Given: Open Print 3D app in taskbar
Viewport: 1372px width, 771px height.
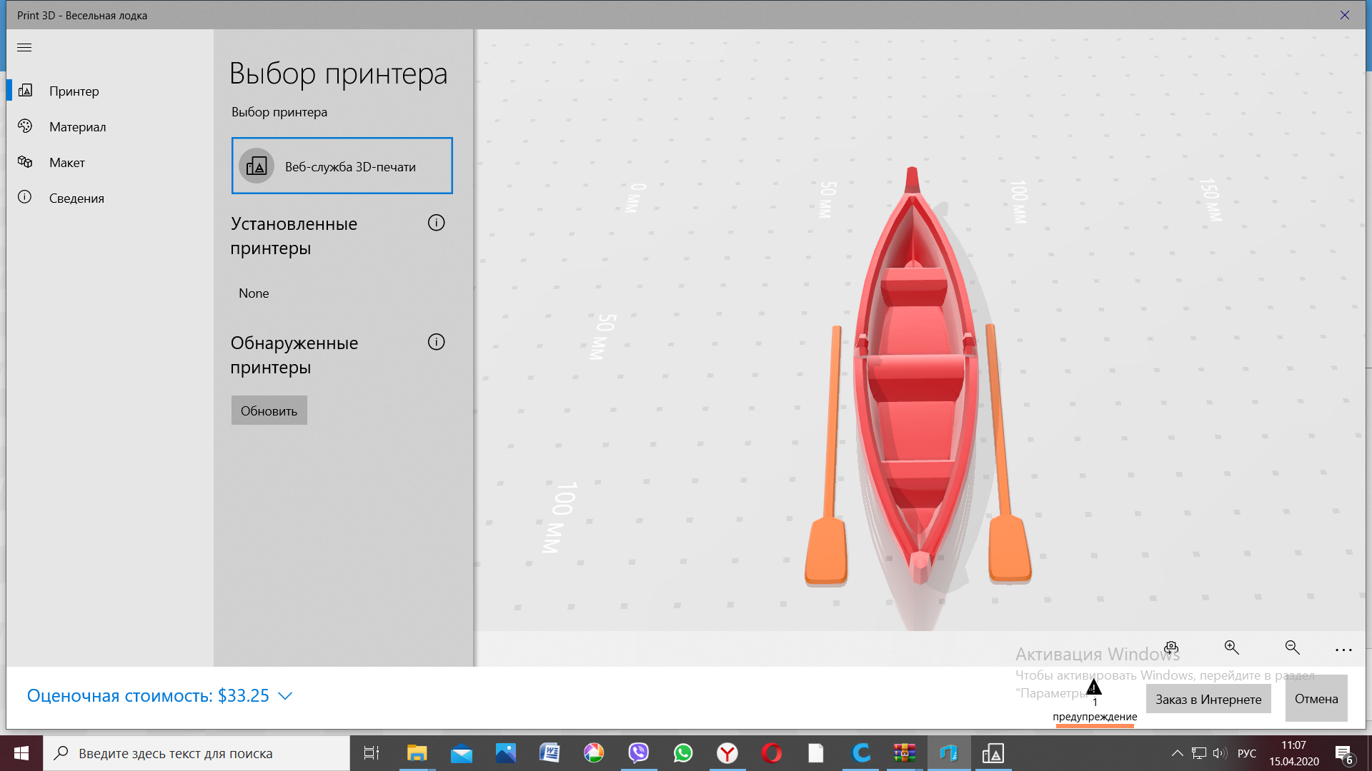Looking at the screenshot, I should [993, 753].
